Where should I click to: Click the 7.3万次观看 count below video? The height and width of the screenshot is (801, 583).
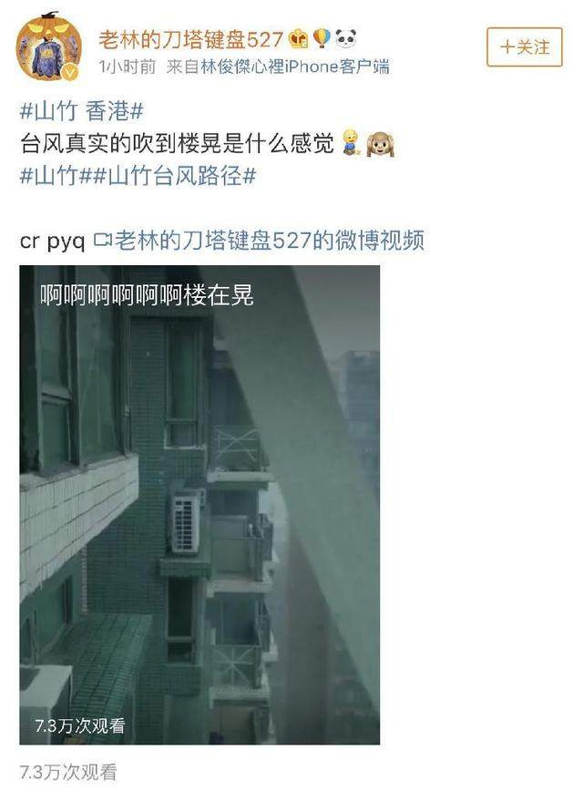tap(68, 772)
